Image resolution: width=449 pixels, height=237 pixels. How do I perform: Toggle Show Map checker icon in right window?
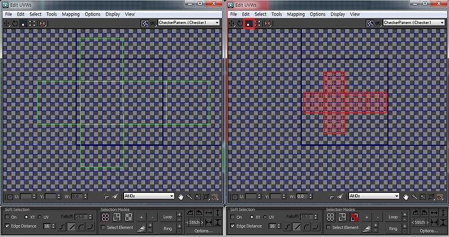(x=370, y=24)
